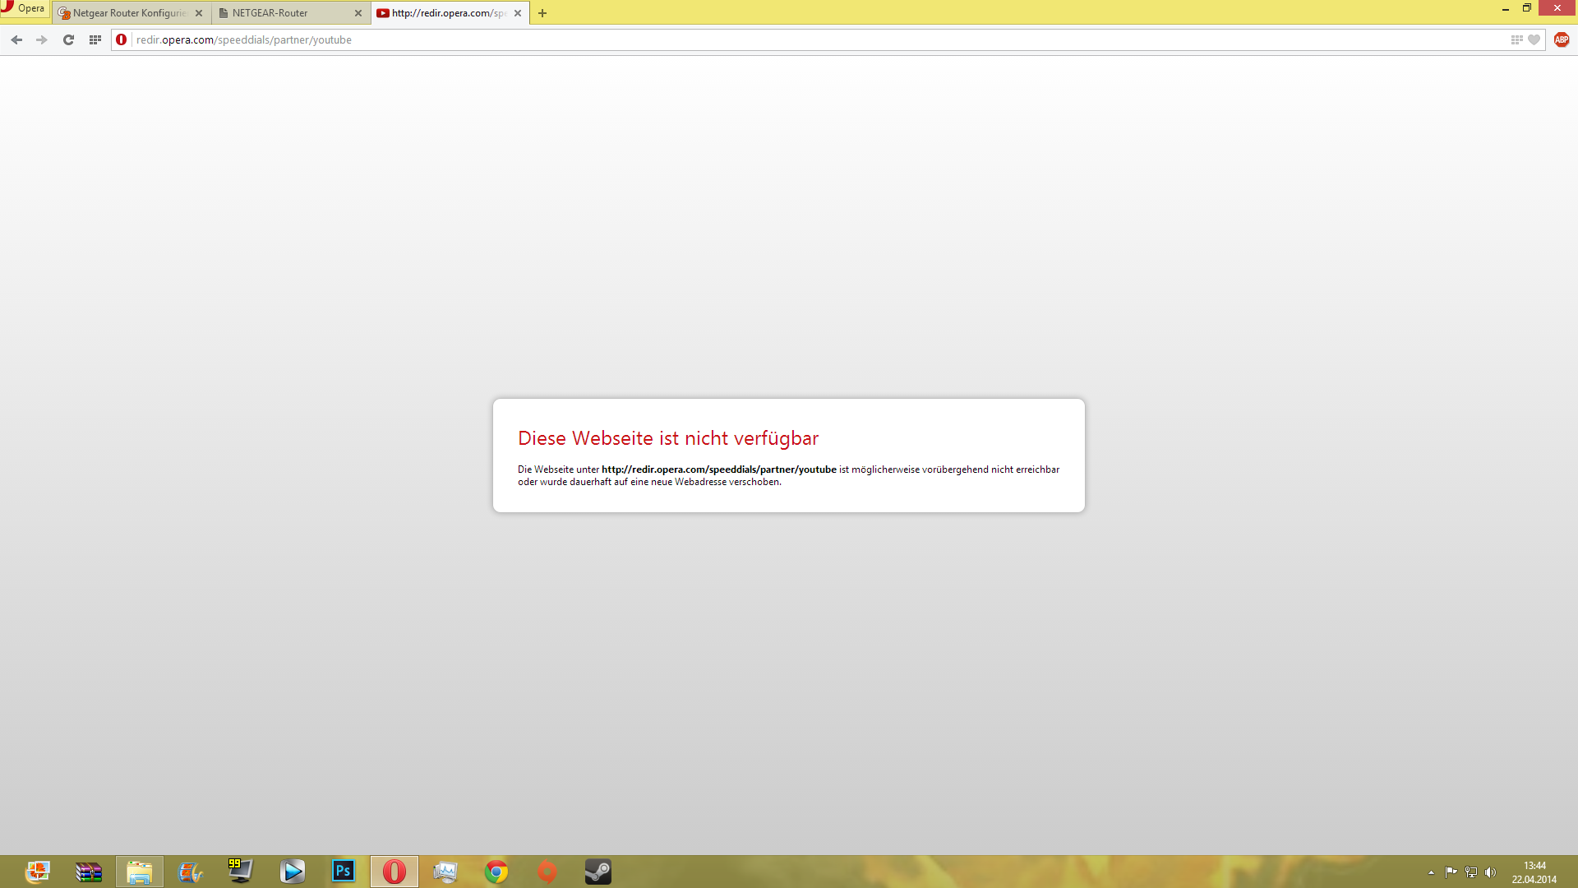Launch Photoshop from the taskbar

344,871
